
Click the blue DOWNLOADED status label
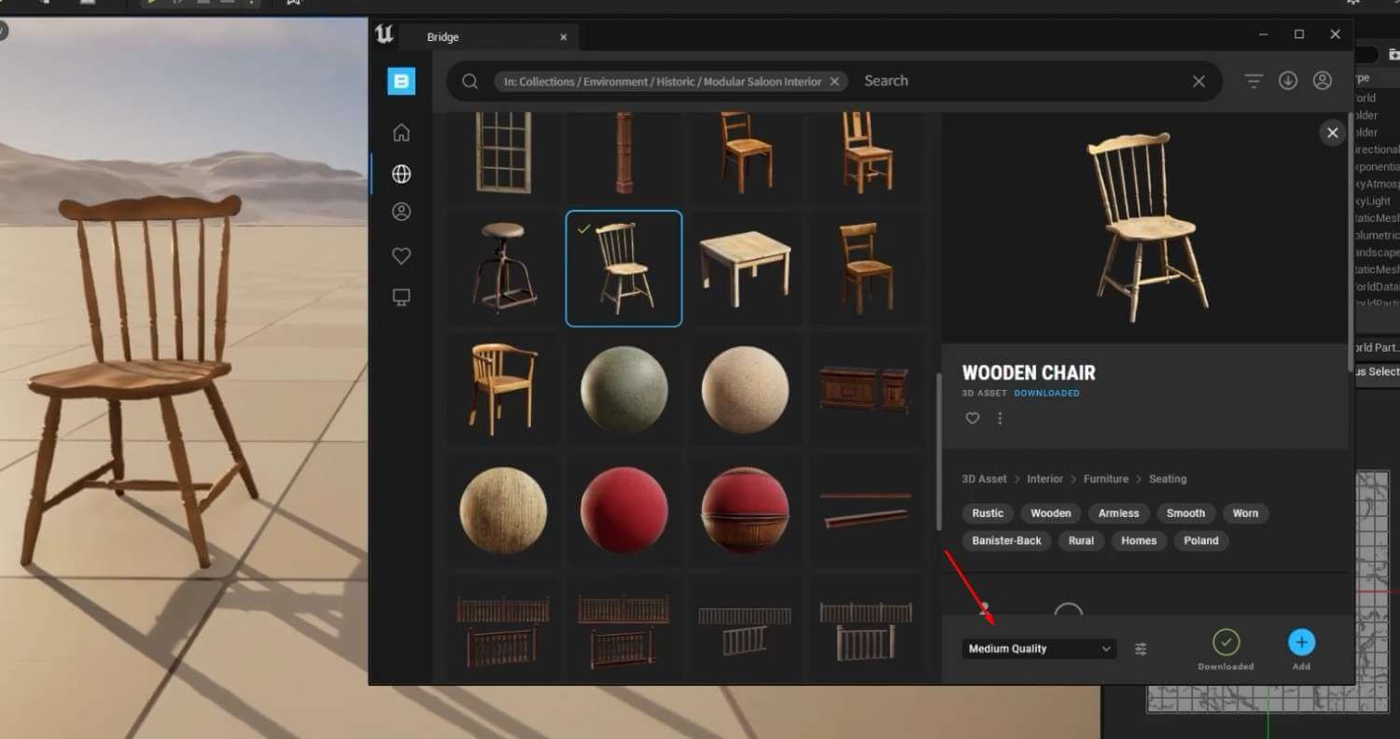click(x=1046, y=394)
